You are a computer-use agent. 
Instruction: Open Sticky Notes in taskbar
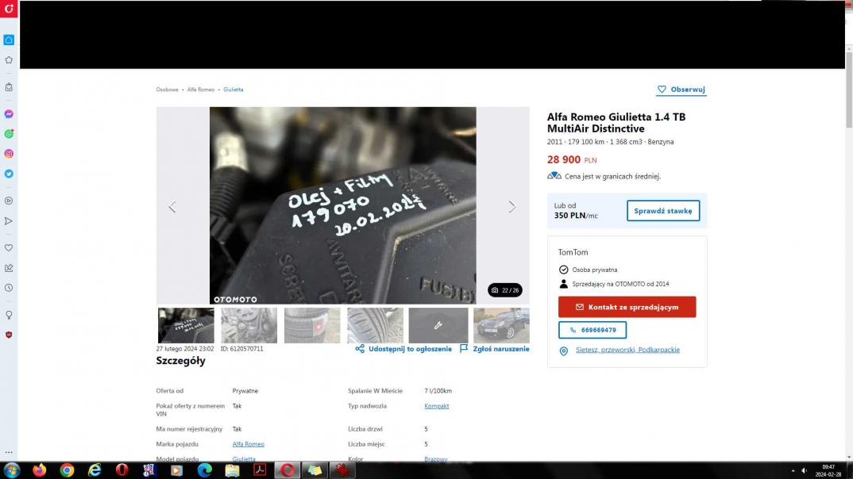tap(315, 470)
